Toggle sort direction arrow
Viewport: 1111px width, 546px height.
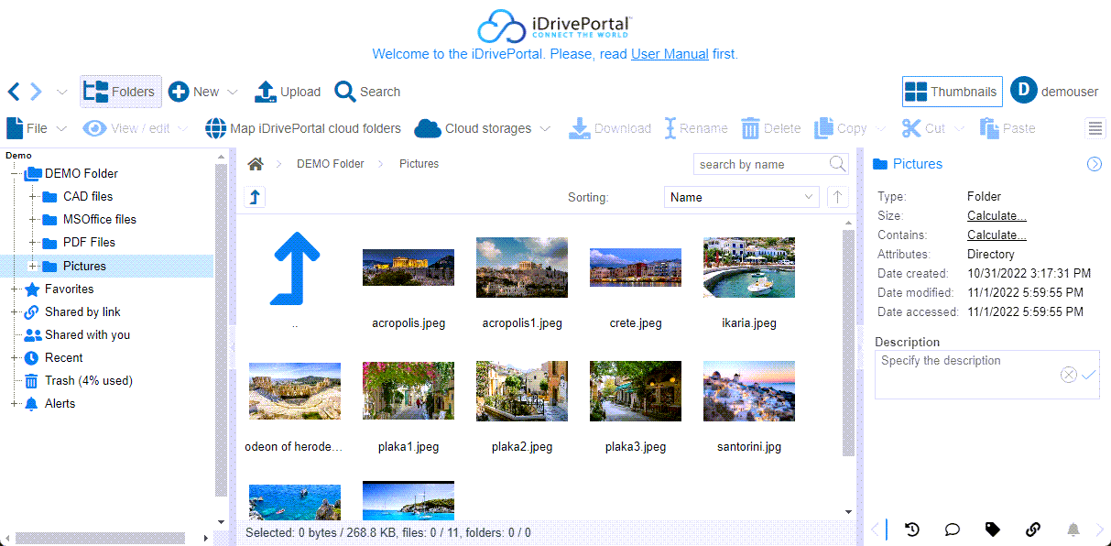tap(837, 197)
